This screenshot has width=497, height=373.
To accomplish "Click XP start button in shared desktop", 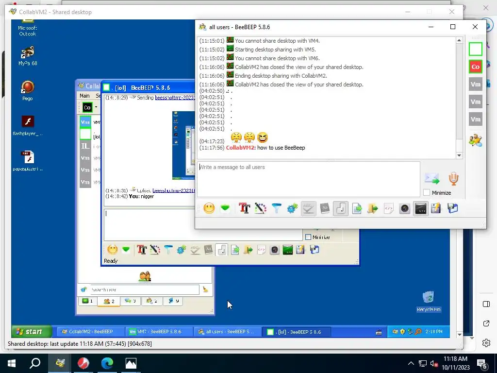I will coord(32,331).
